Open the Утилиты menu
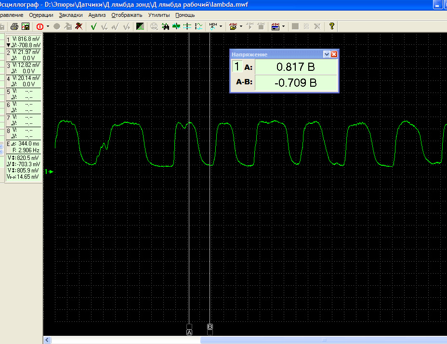The width and height of the screenshot is (447, 344). (x=159, y=15)
